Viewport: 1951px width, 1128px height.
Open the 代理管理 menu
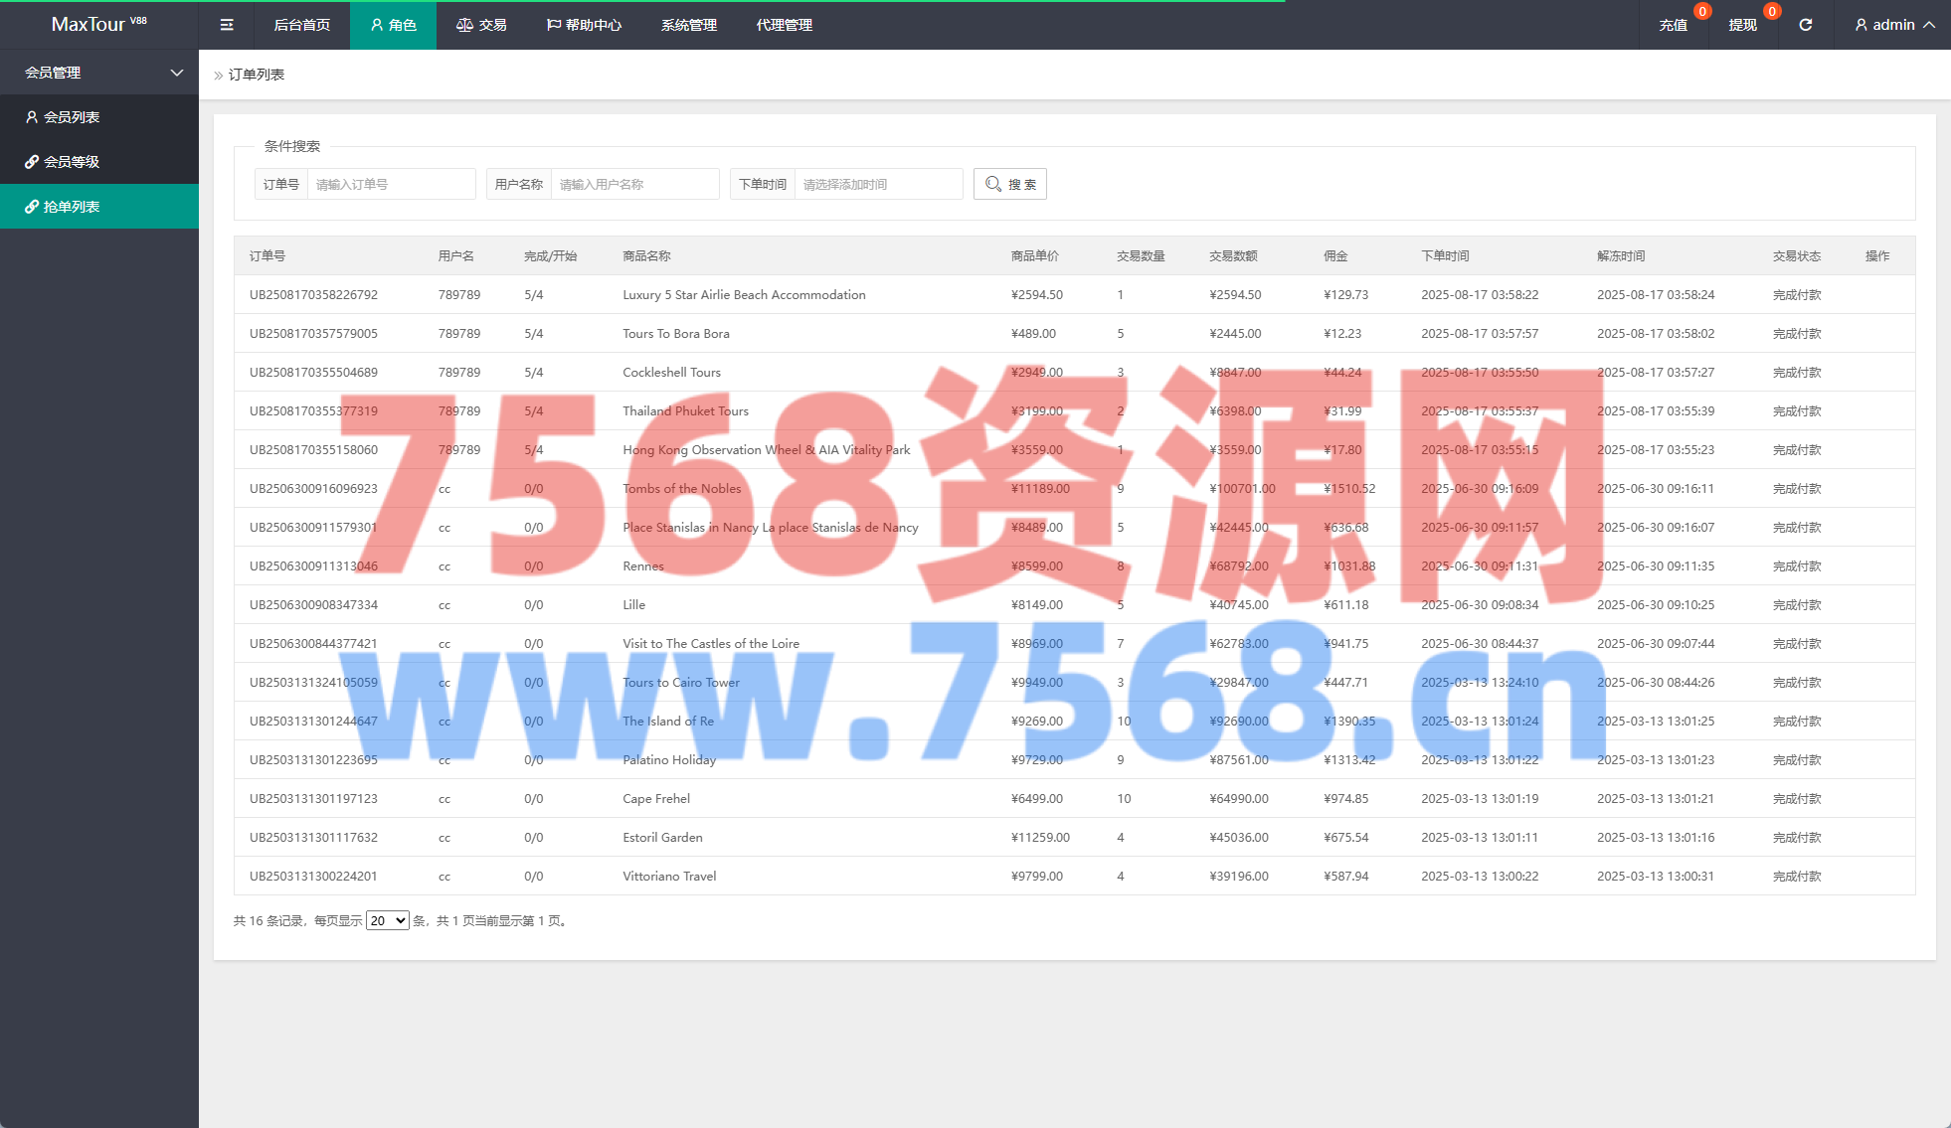point(784,25)
